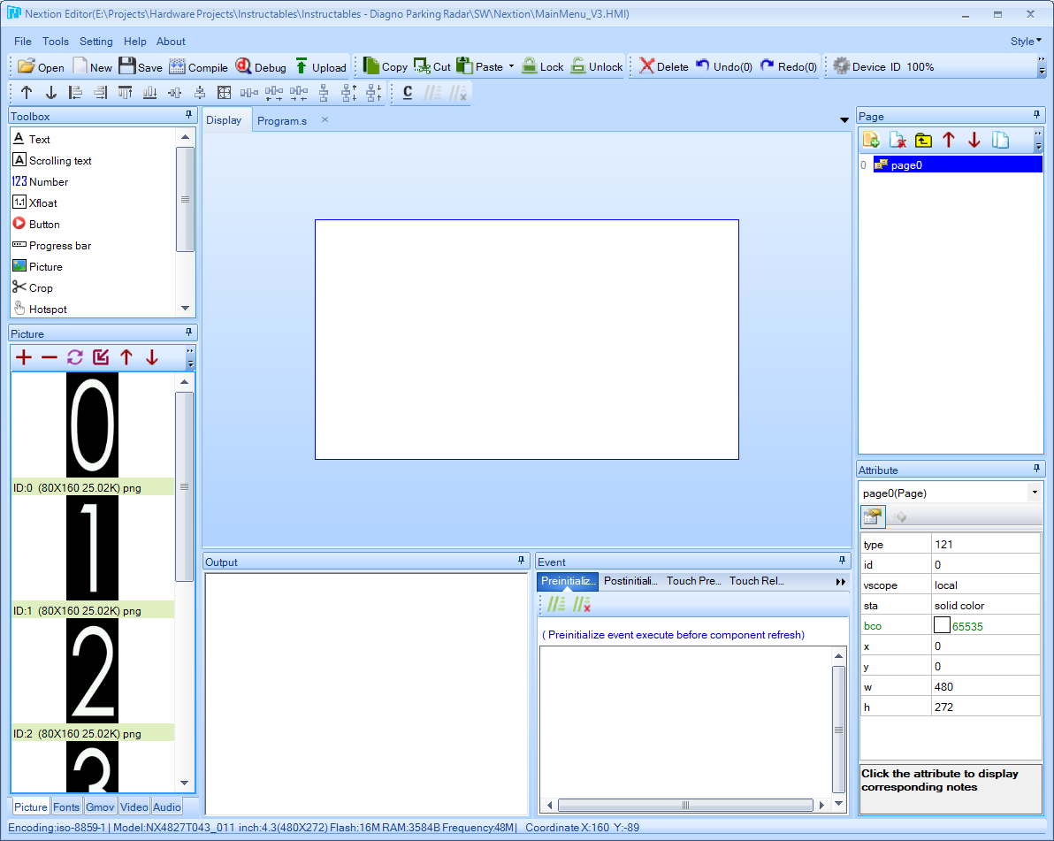Expand the page0(Page) attribute selector
Screen dimensions: 1054x841
pyautogui.click(x=1035, y=493)
